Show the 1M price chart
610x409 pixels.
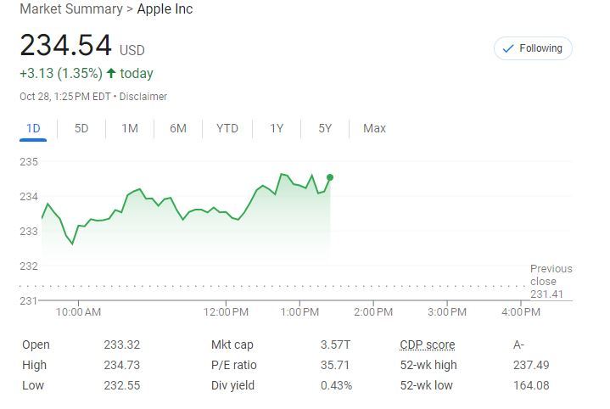tap(130, 129)
